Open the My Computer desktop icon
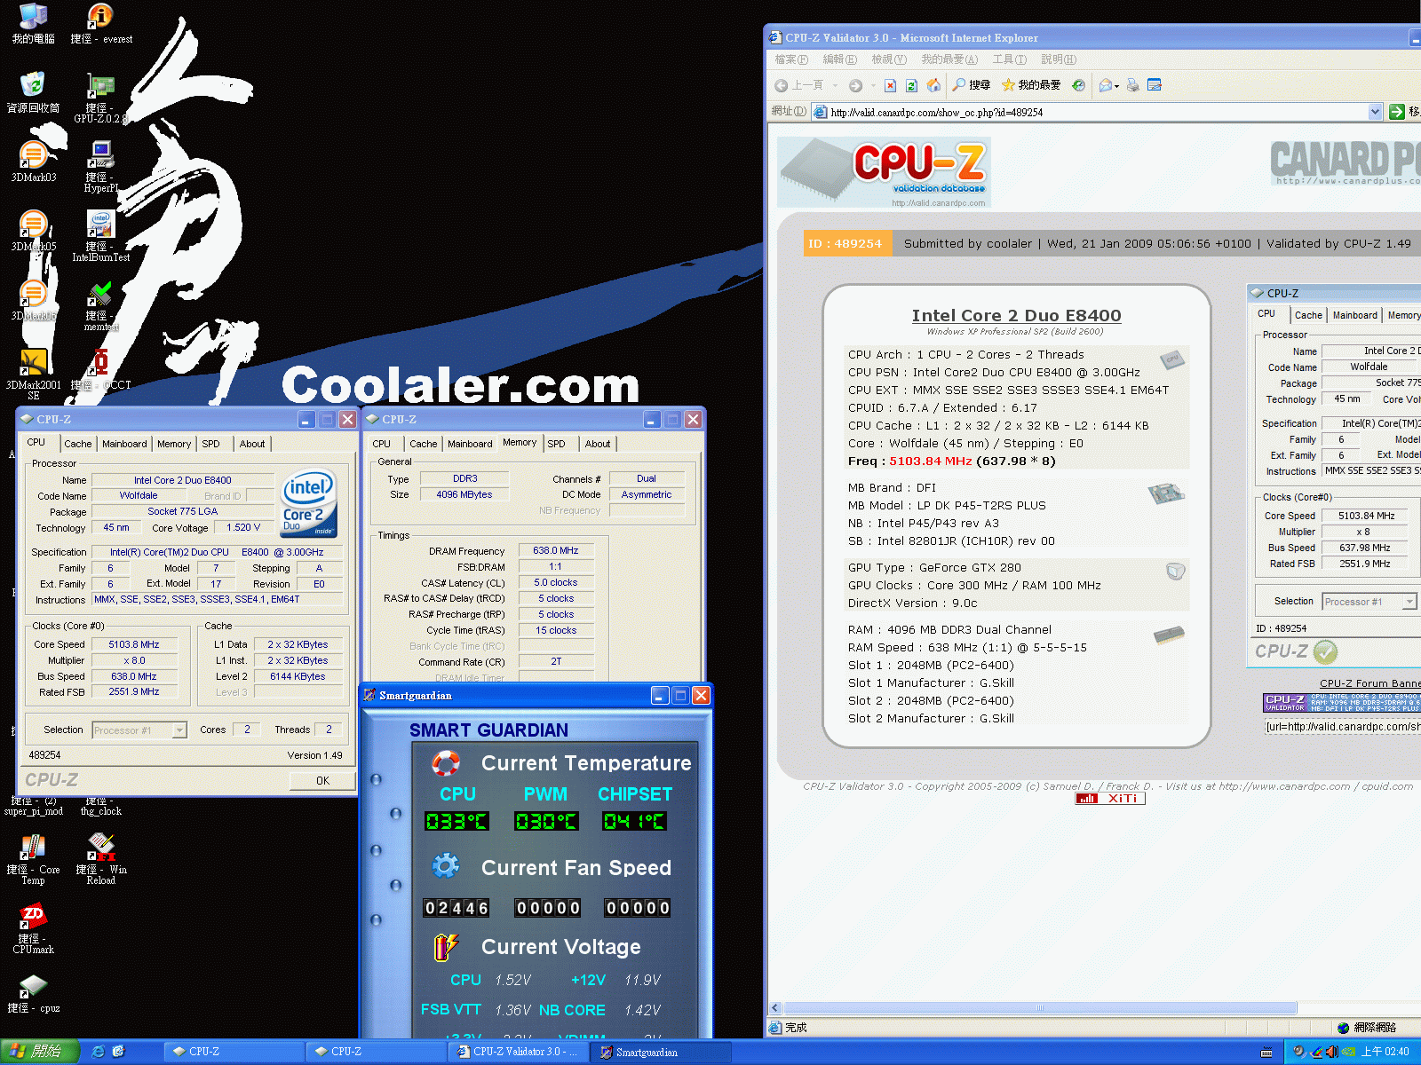This screenshot has height=1065, width=1421. pos(33,23)
